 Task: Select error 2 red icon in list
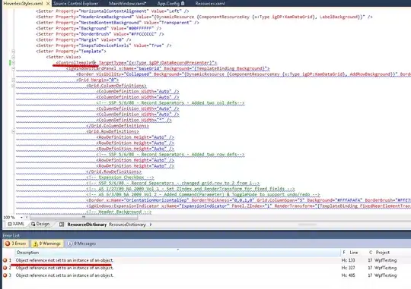[5, 268]
